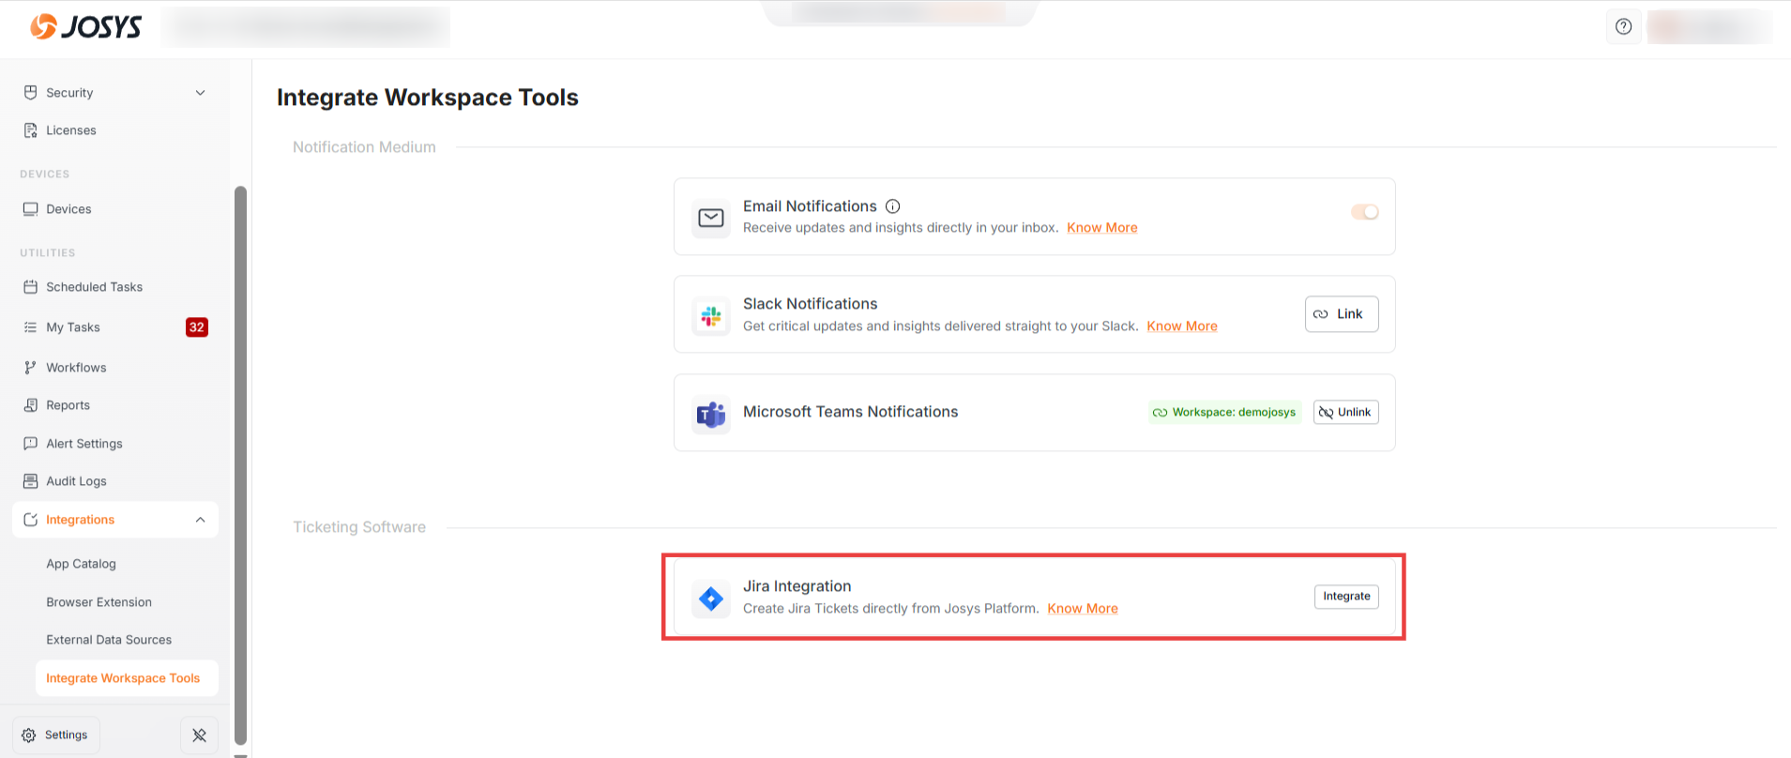Screen dimensions: 1791x758
Task: Toggle Email Notifications switch
Action: coord(1364,212)
